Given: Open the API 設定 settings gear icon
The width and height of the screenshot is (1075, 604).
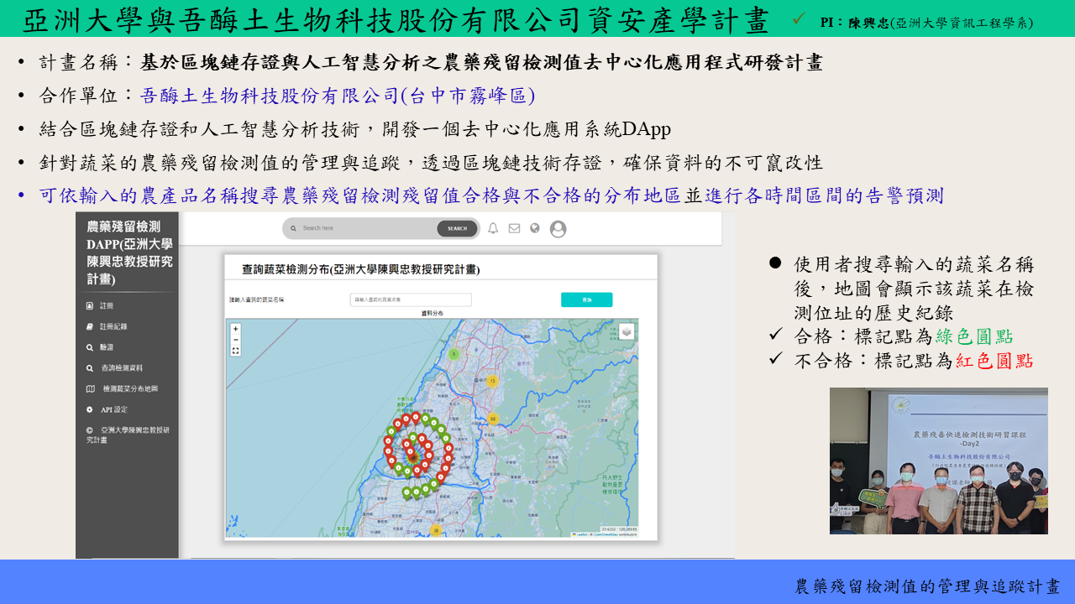Looking at the screenshot, I should point(89,409).
